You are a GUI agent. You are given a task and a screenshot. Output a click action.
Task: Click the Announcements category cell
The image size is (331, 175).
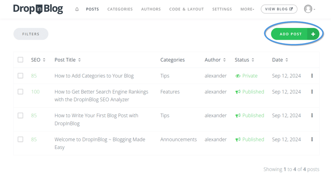pyautogui.click(x=178, y=140)
